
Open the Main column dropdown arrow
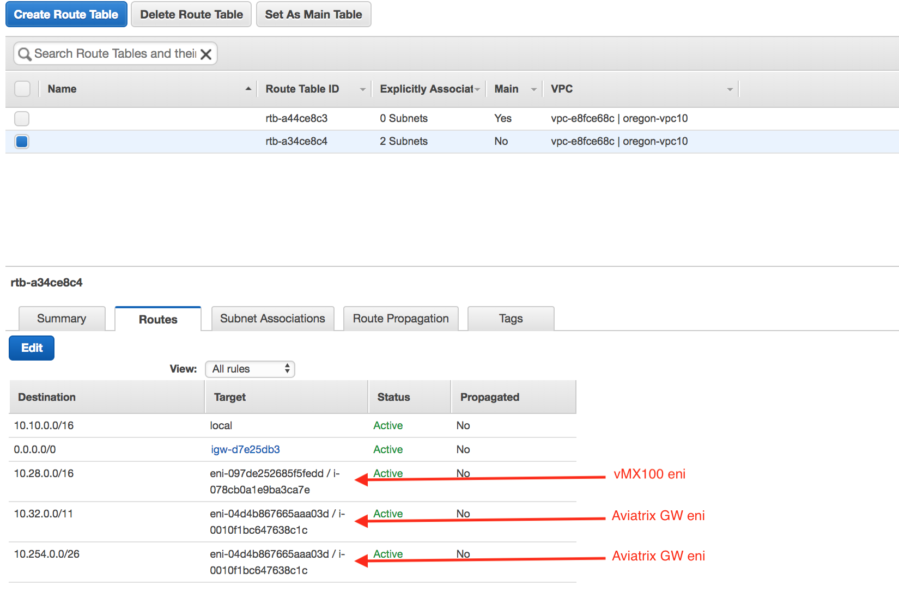534,89
